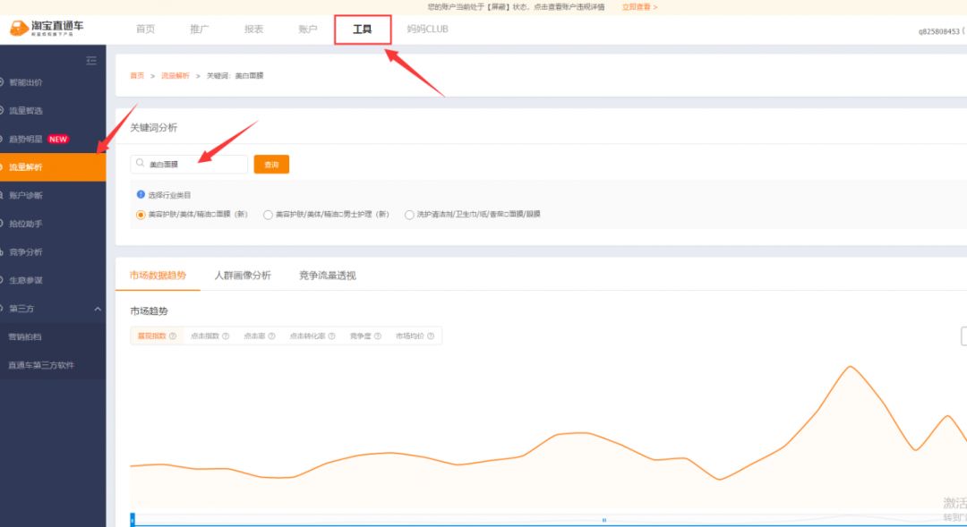Screen dimensions: 967x527
Task: Choose the 洗护清洁剂/卫生巾 category radio
Action: pos(409,215)
